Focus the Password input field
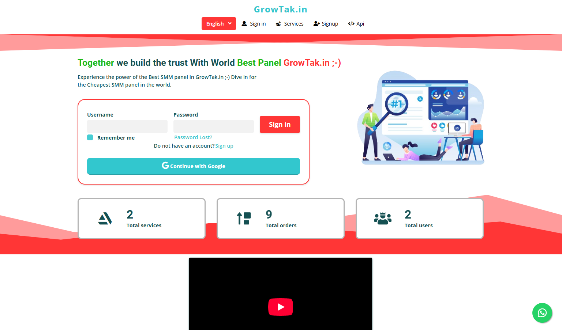 tap(214, 126)
